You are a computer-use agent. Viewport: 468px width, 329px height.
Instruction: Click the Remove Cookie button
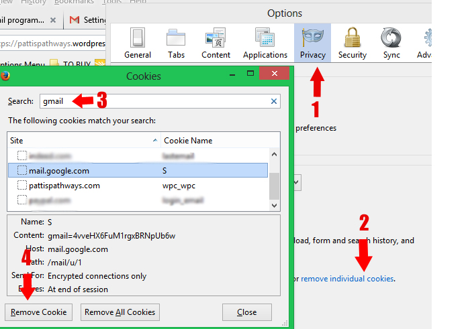pyautogui.click(x=38, y=312)
